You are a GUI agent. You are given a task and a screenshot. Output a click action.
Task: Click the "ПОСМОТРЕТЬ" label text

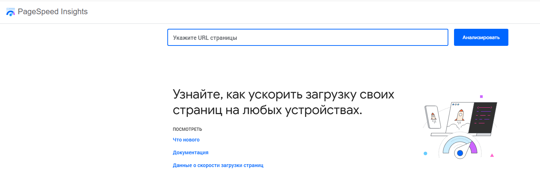tap(187, 129)
